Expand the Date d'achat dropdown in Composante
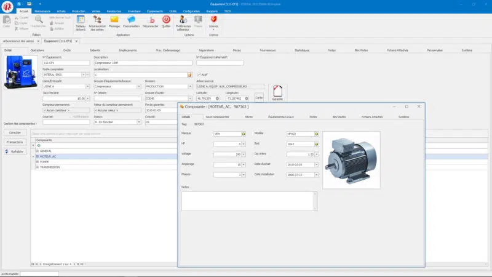 coord(317,165)
